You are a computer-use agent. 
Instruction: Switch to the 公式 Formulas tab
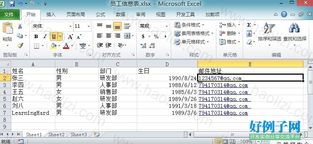100,15
